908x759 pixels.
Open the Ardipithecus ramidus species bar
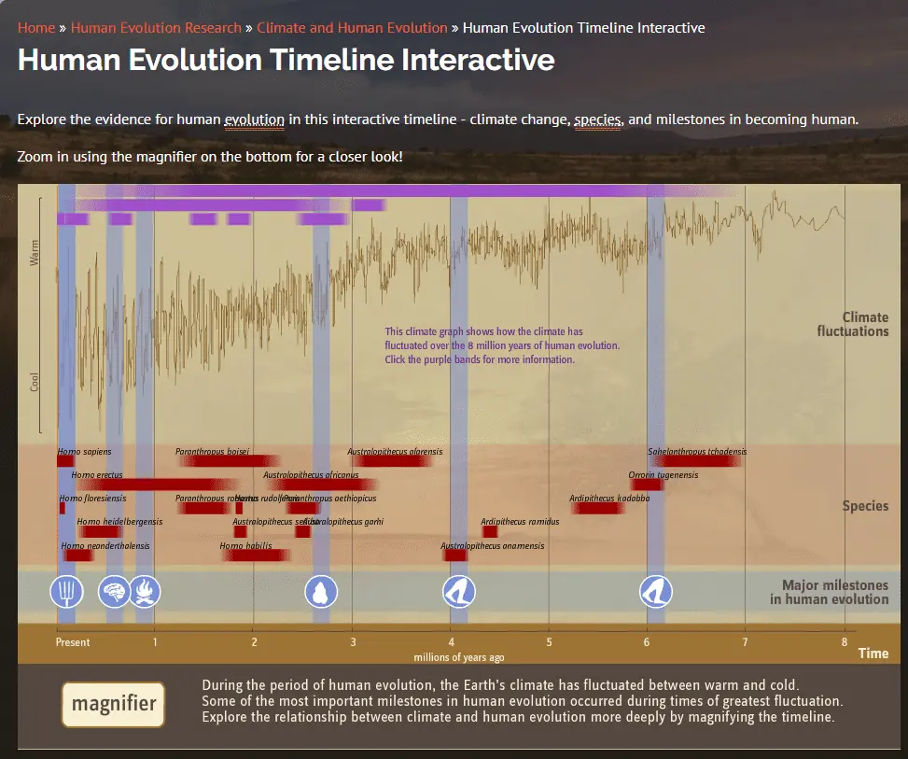pyautogui.click(x=490, y=531)
